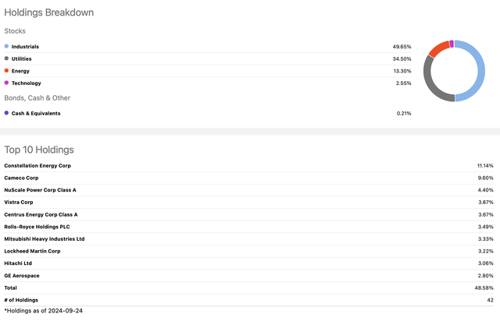
Task: Click the gray Utilities legend dot
Action: pos(7,58)
